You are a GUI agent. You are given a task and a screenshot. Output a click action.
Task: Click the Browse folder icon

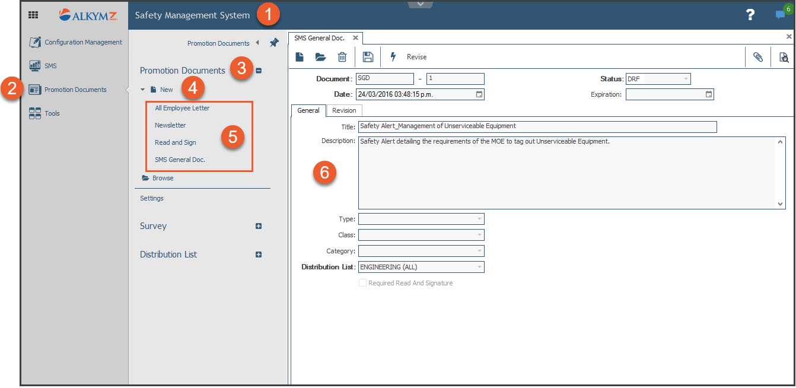pyautogui.click(x=145, y=178)
